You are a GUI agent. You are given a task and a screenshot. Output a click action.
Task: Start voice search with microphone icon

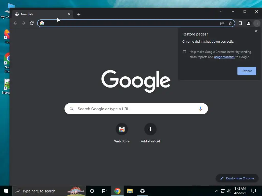click(x=200, y=109)
